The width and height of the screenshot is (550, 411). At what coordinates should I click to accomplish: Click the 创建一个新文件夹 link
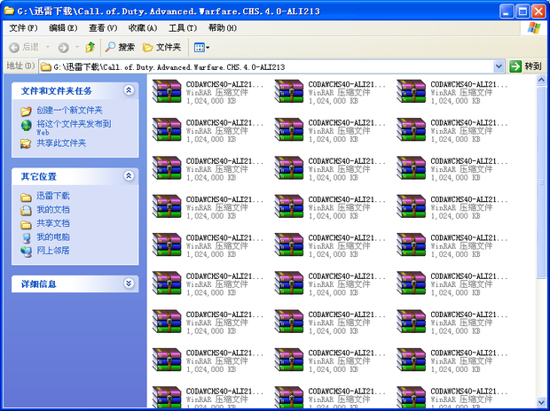69,110
